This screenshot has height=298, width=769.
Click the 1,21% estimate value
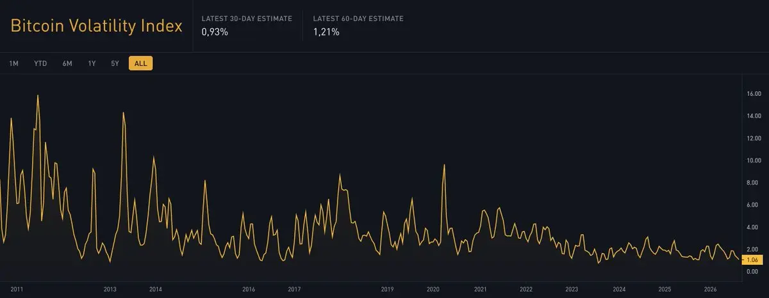(326, 32)
